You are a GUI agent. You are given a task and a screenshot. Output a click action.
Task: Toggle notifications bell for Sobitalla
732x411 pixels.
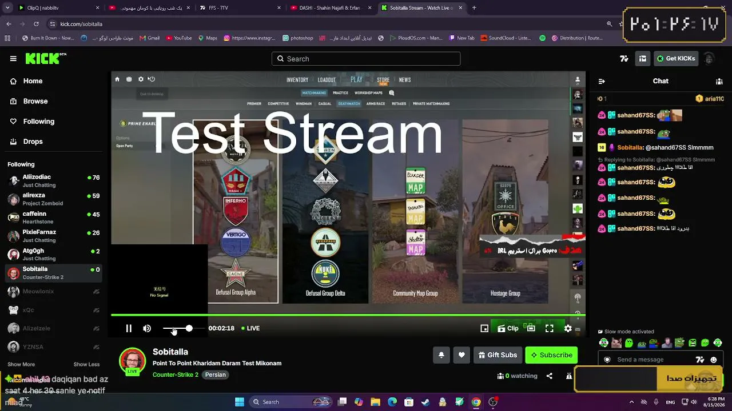[x=441, y=355]
